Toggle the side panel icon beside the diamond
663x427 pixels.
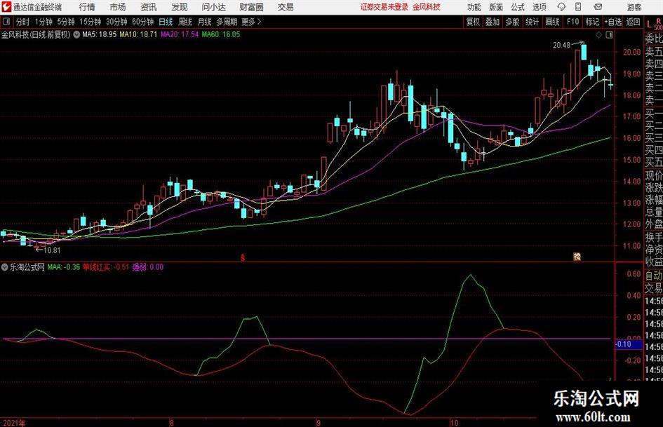[x=609, y=35]
